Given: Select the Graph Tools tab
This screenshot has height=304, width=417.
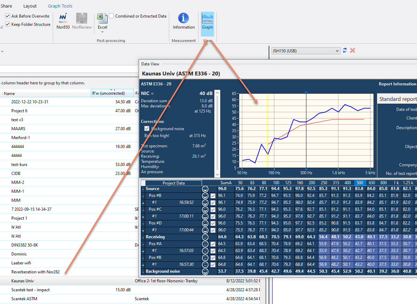Looking at the screenshot, I should pos(60,6).
